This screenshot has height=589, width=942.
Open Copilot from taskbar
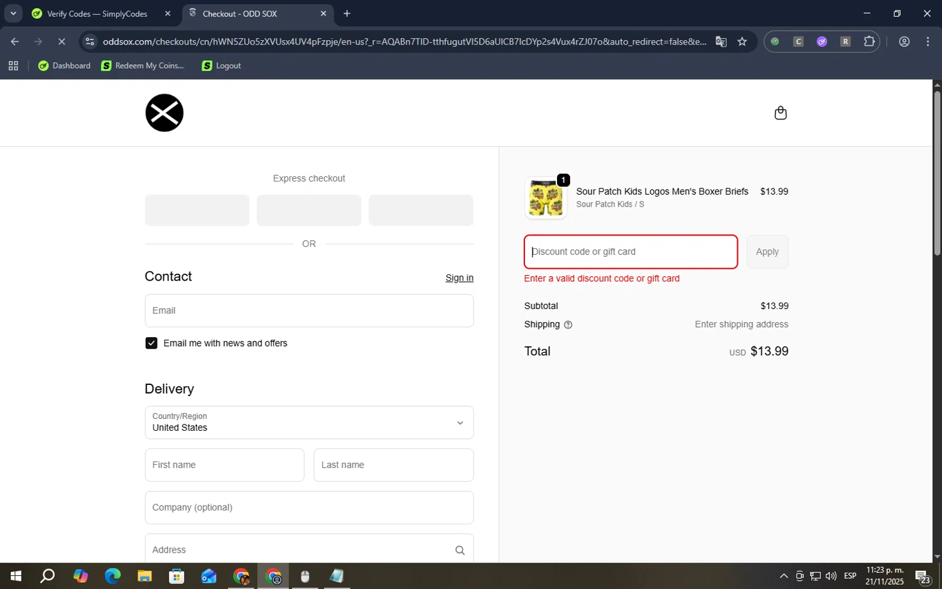click(80, 576)
